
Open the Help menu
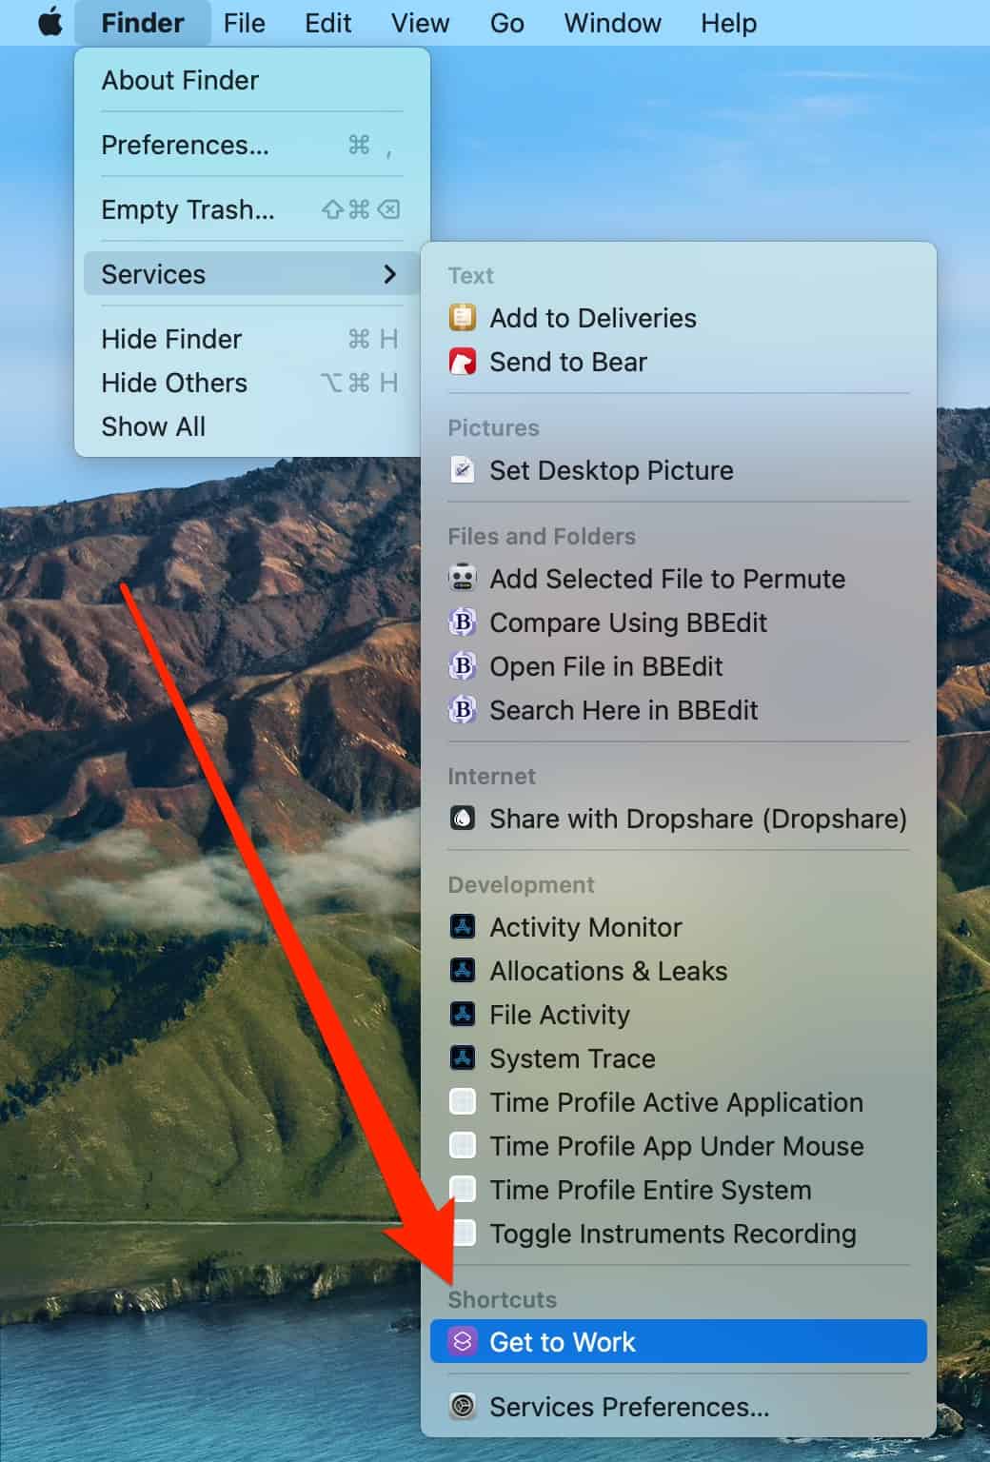[x=729, y=23]
